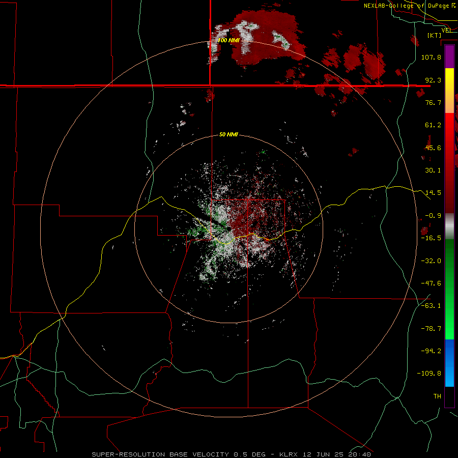Click the -78.7 velocity scale value
458x458 pixels.
(431, 329)
